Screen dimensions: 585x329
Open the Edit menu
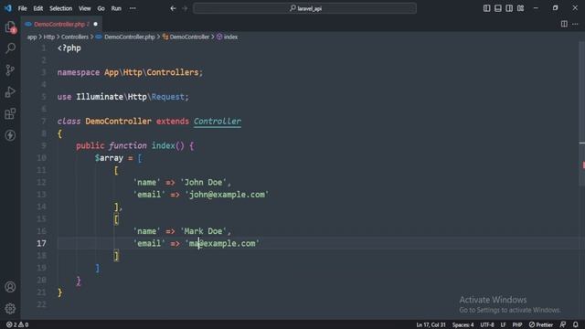[x=38, y=8]
